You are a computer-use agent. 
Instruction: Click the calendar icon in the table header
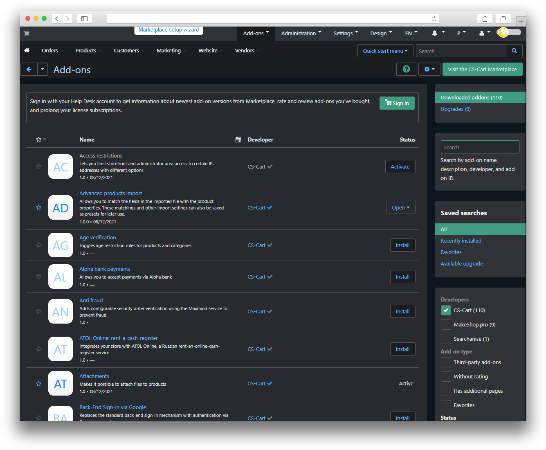pos(238,139)
